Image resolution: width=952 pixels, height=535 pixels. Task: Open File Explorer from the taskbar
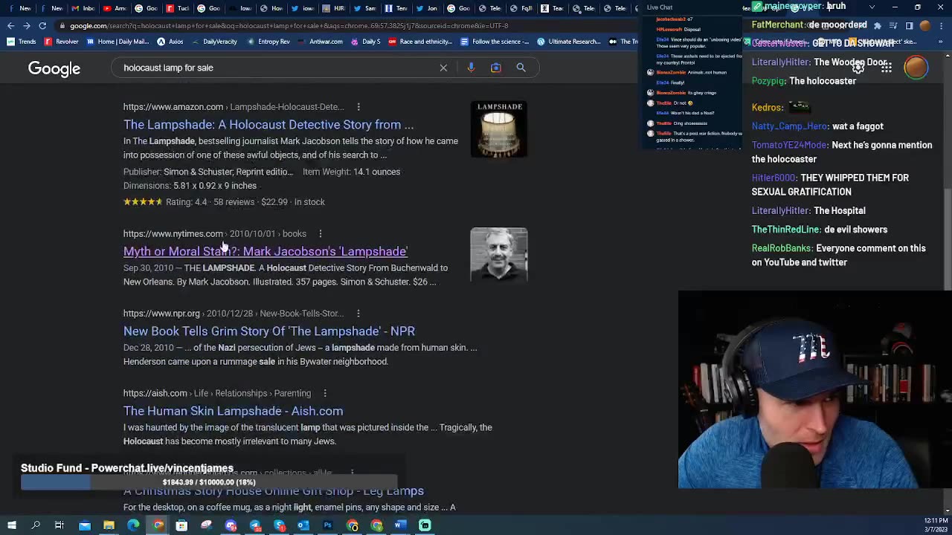(109, 525)
